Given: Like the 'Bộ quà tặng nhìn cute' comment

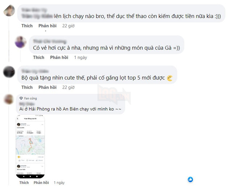Looking at the screenshot, I should (27, 87).
